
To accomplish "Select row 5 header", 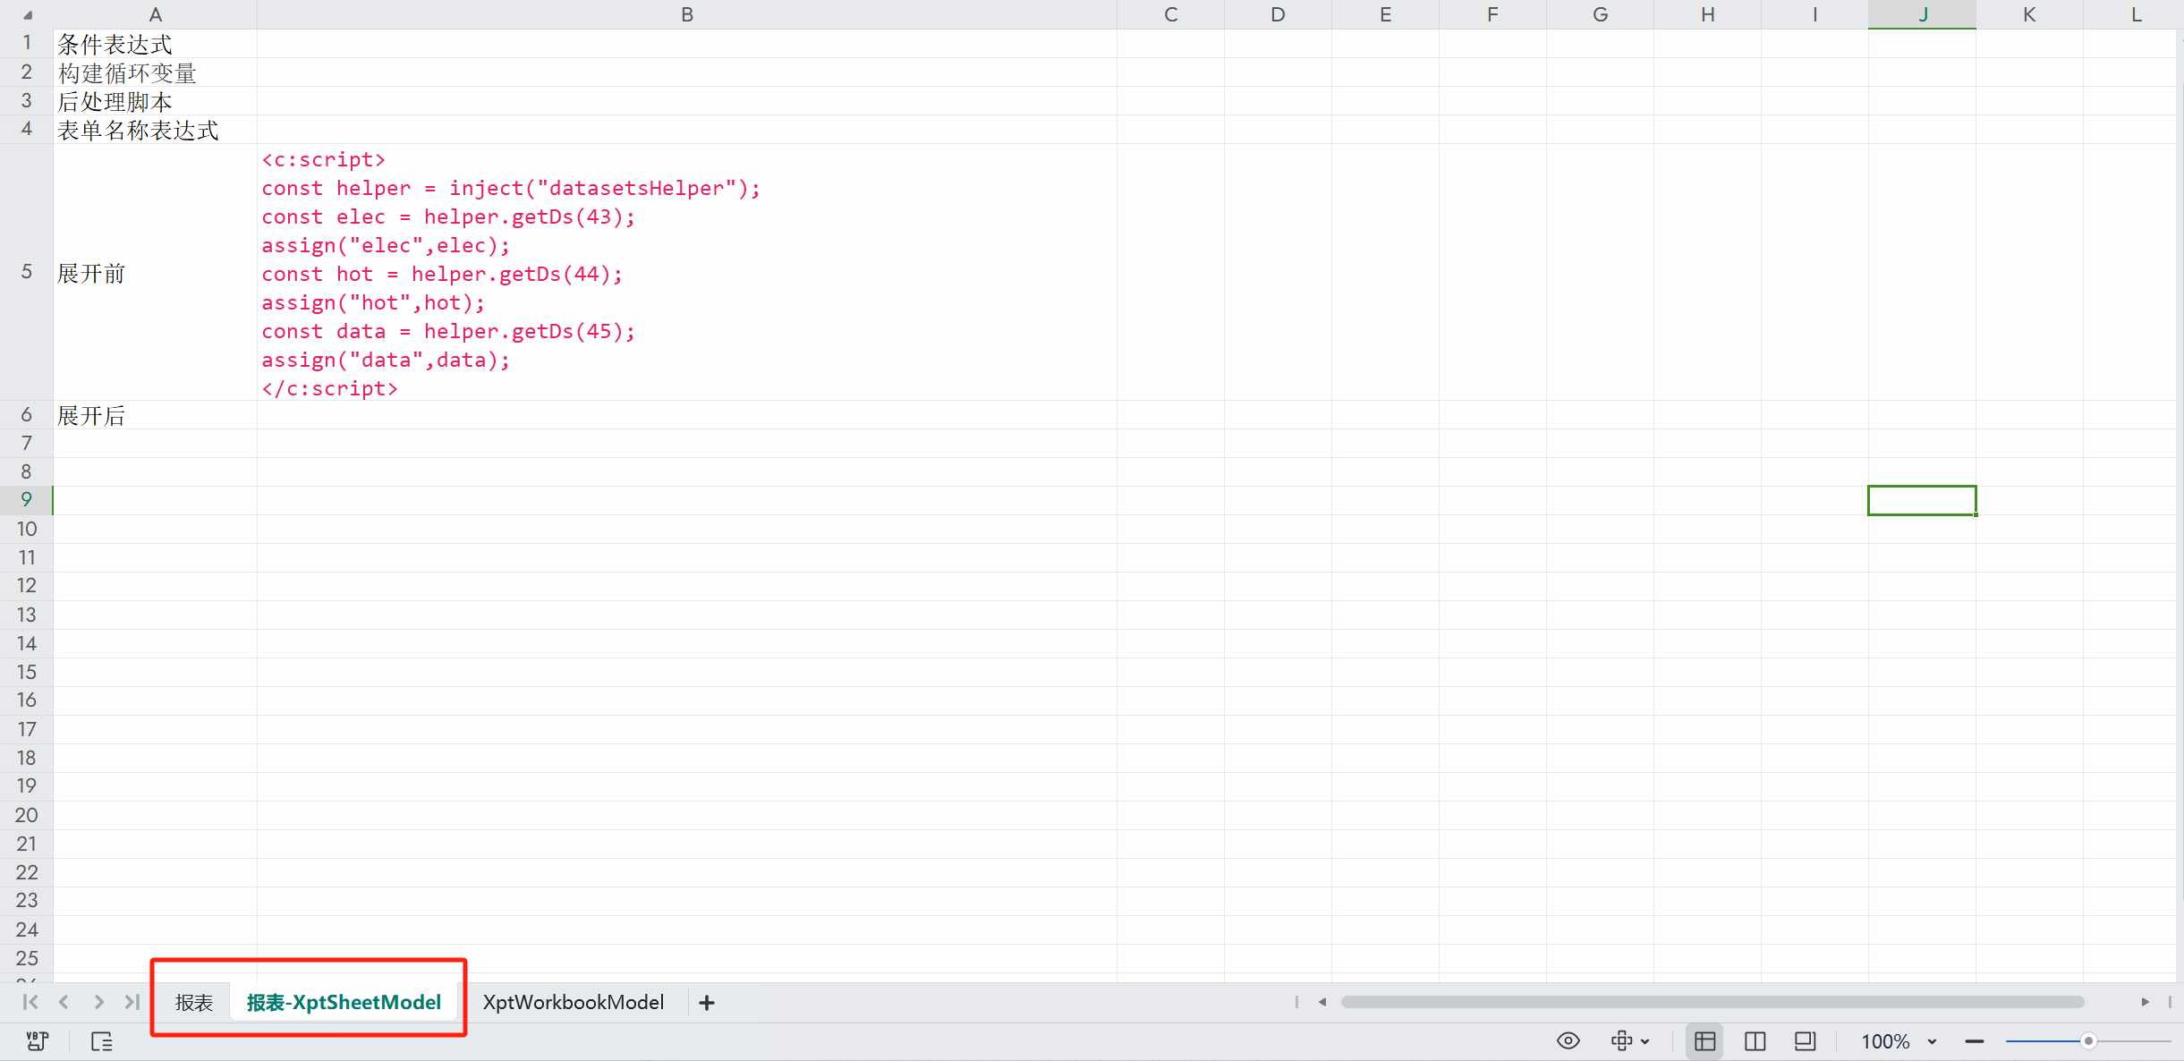I will pyautogui.click(x=27, y=272).
